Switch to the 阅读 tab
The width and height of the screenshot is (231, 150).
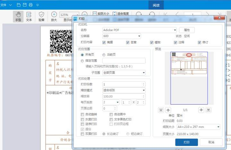(156, 5)
